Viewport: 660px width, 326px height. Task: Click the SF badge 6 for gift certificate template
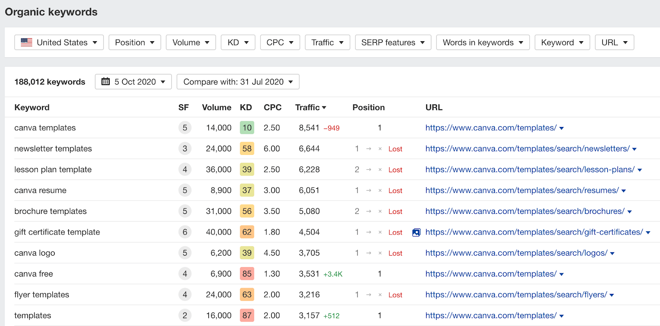[x=185, y=232]
